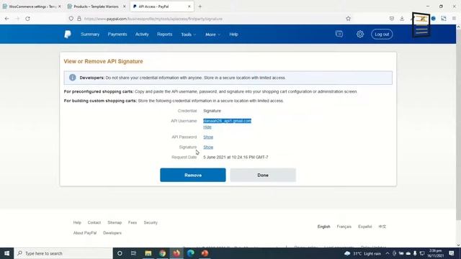Open the PayPal messages icon
461x259 pixels.
pyautogui.click(x=339, y=34)
